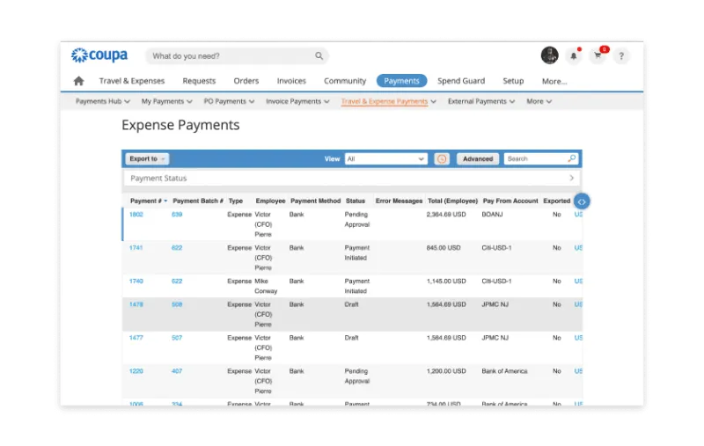Open the Export to dropdown
The height and width of the screenshot is (446, 704).
click(147, 159)
